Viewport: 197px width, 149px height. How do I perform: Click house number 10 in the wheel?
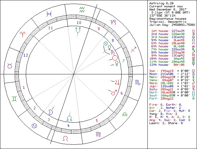click(79, 23)
